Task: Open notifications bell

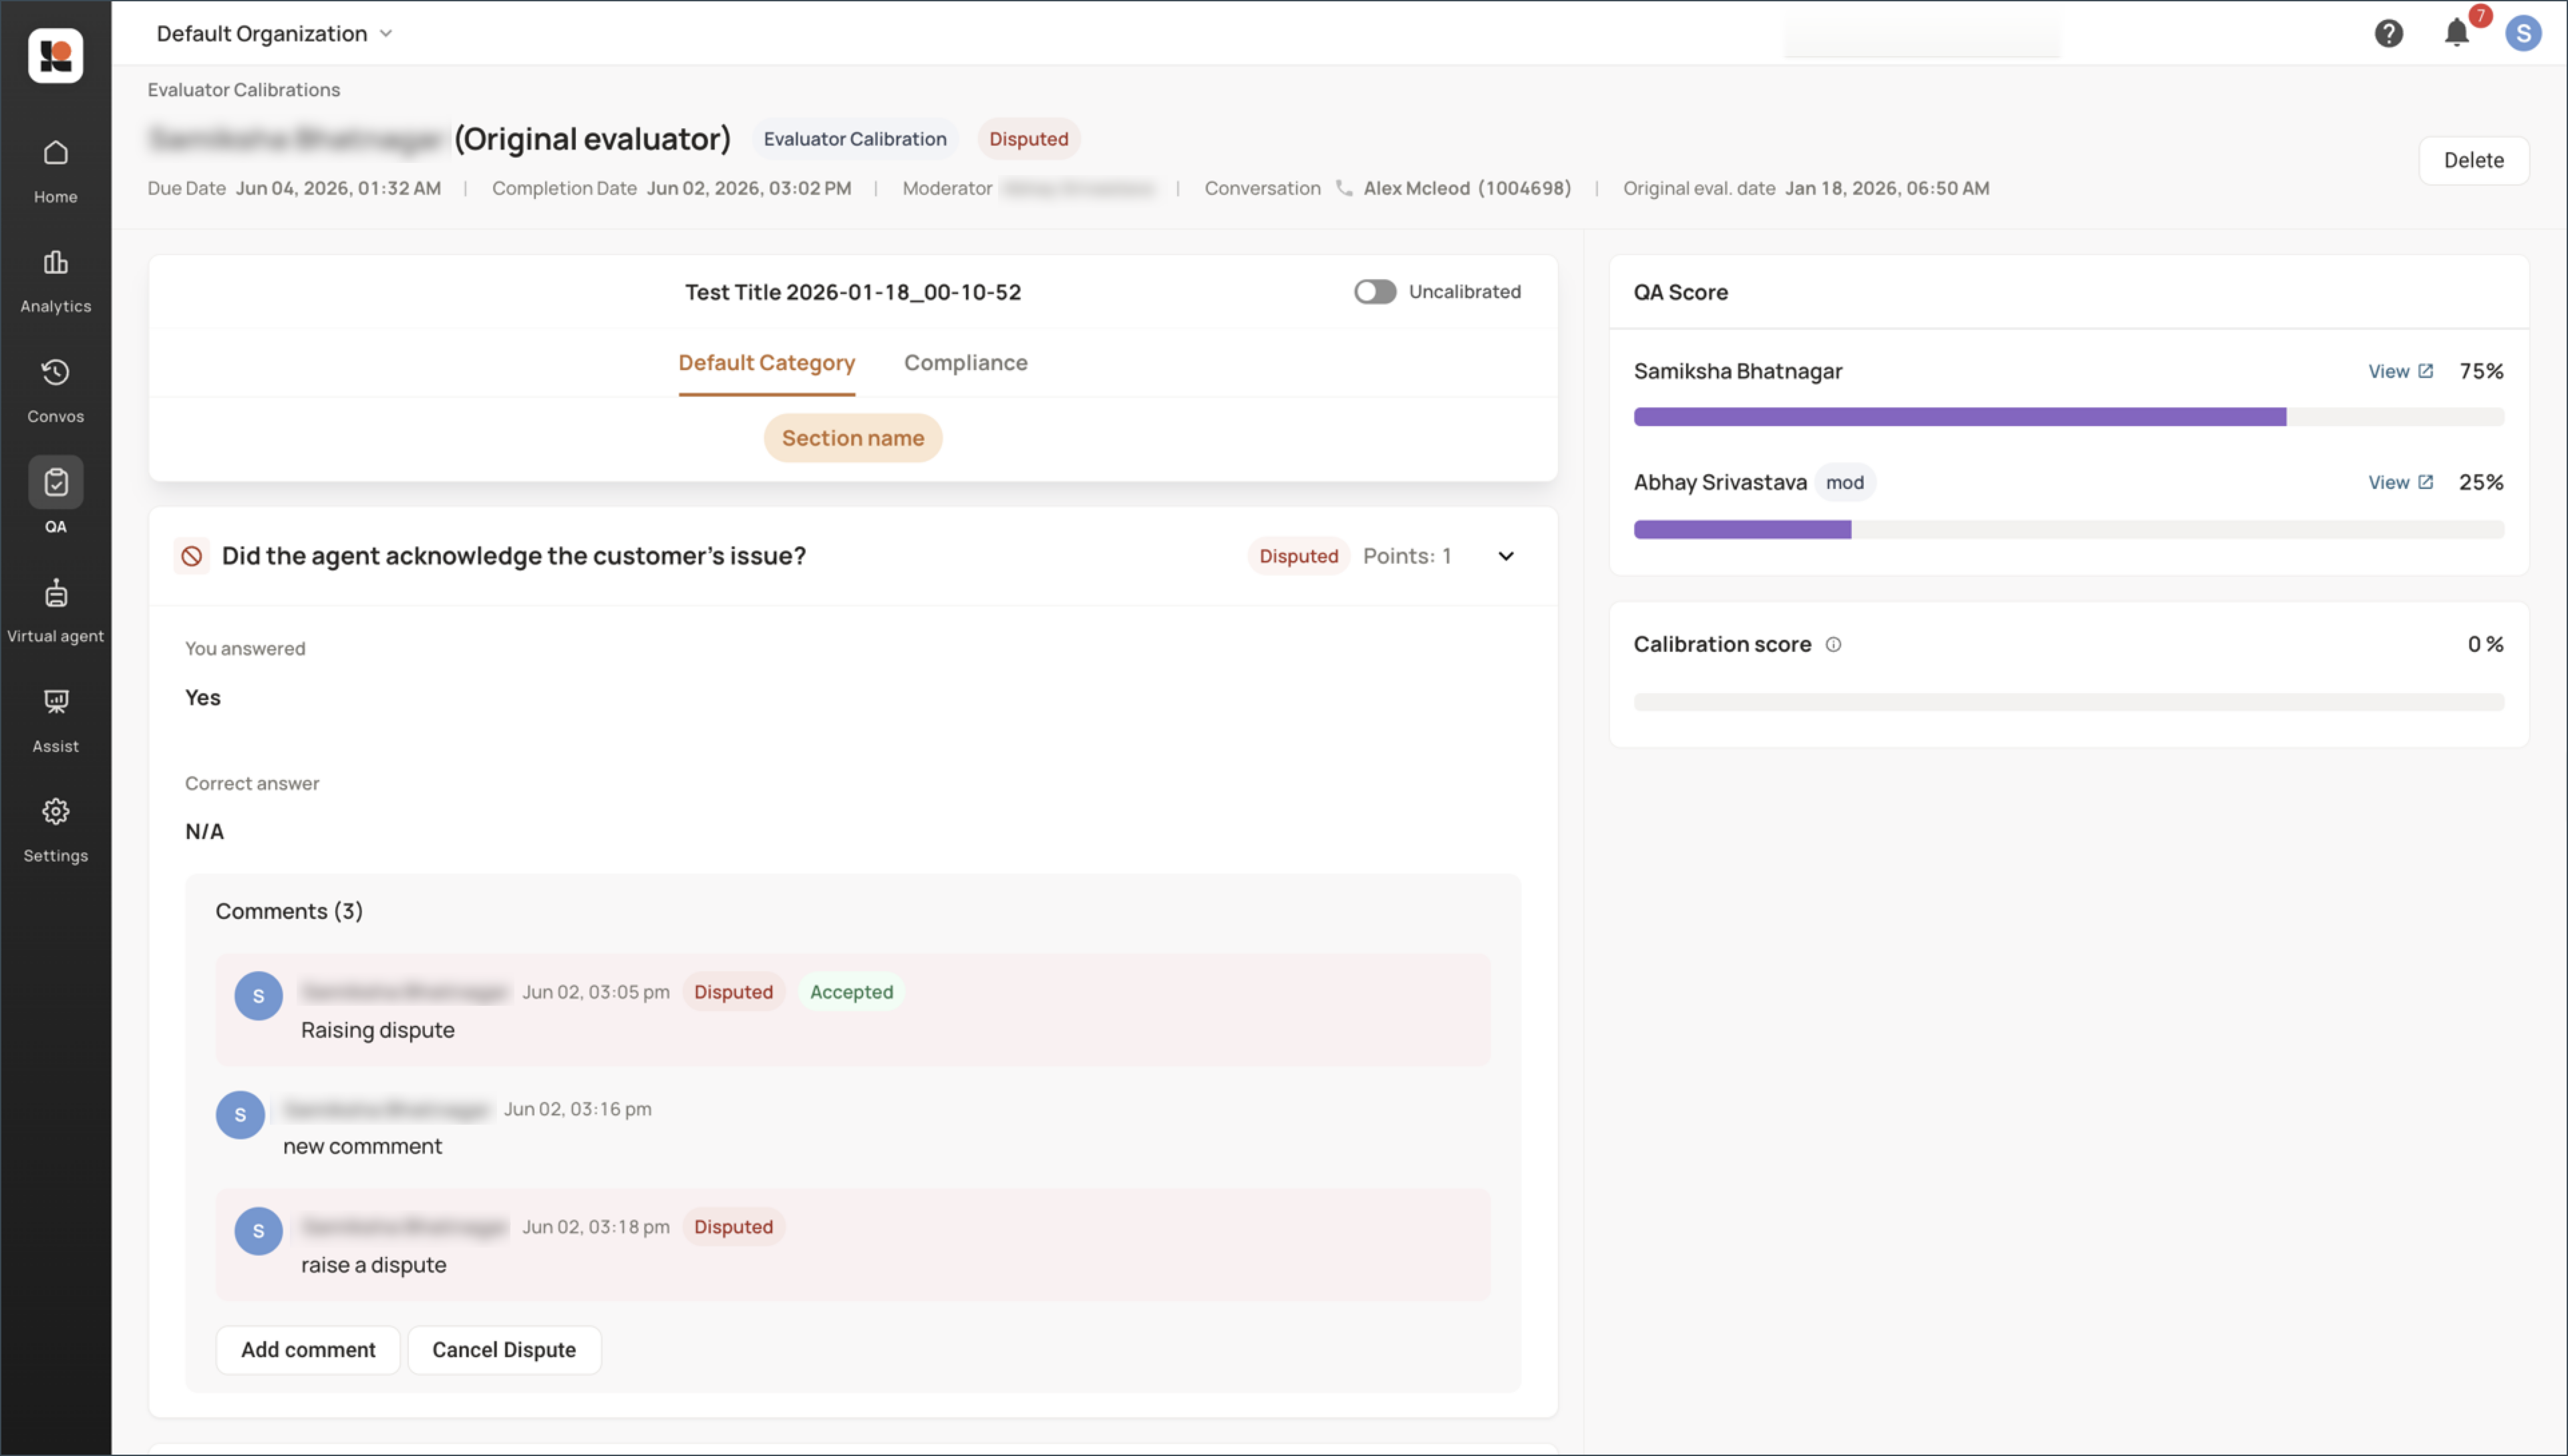Action: click(x=2457, y=34)
